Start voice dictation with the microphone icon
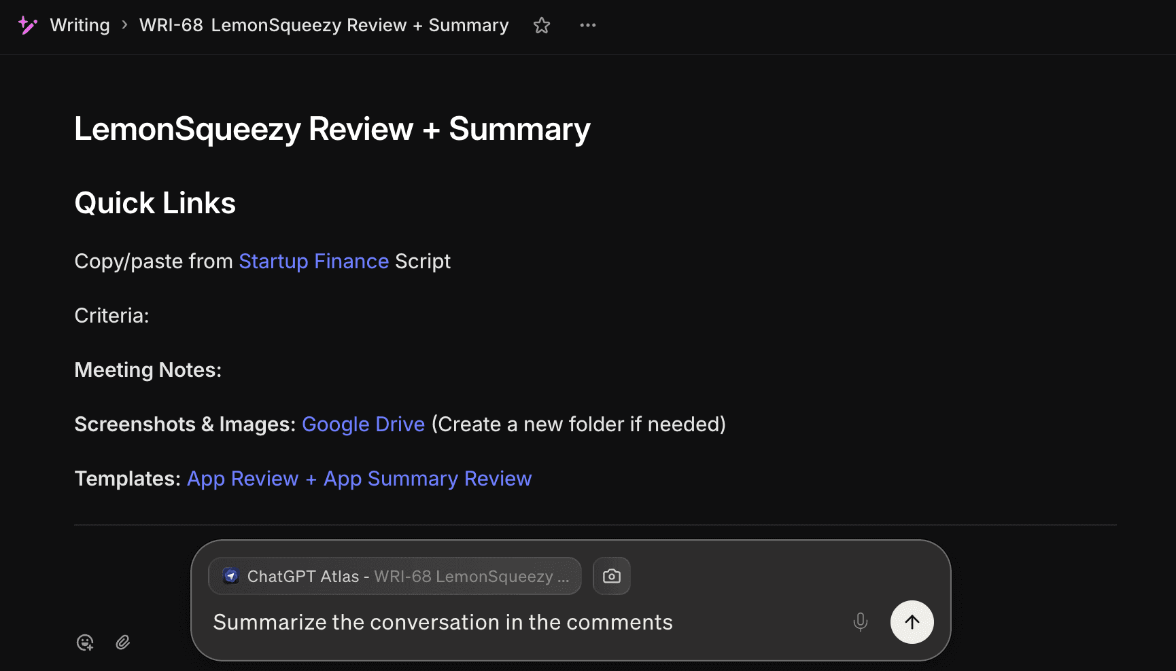Screen dimensions: 1176x671 tap(860, 621)
